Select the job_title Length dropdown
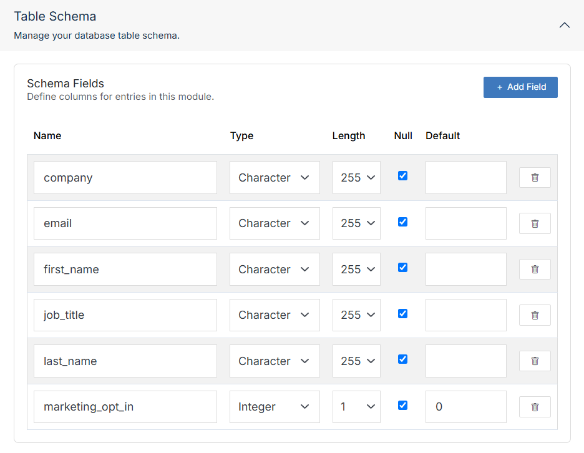Image resolution: width=584 pixels, height=453 pixels. tap(356, 315)
